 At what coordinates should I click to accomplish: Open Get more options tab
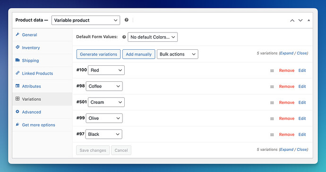[42, 125]
